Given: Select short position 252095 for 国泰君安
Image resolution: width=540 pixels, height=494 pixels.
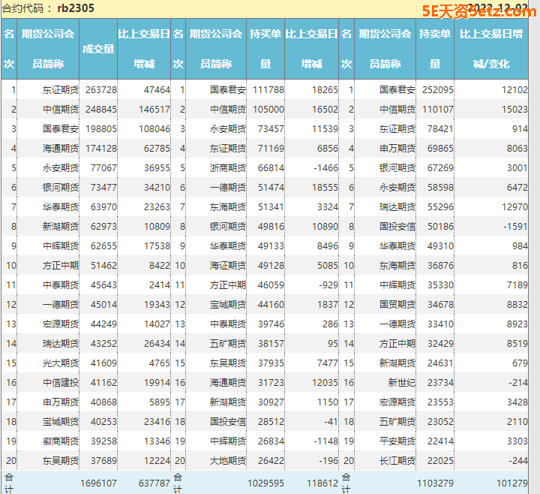Looking at the screenshot, I should (x=438, y=90).
